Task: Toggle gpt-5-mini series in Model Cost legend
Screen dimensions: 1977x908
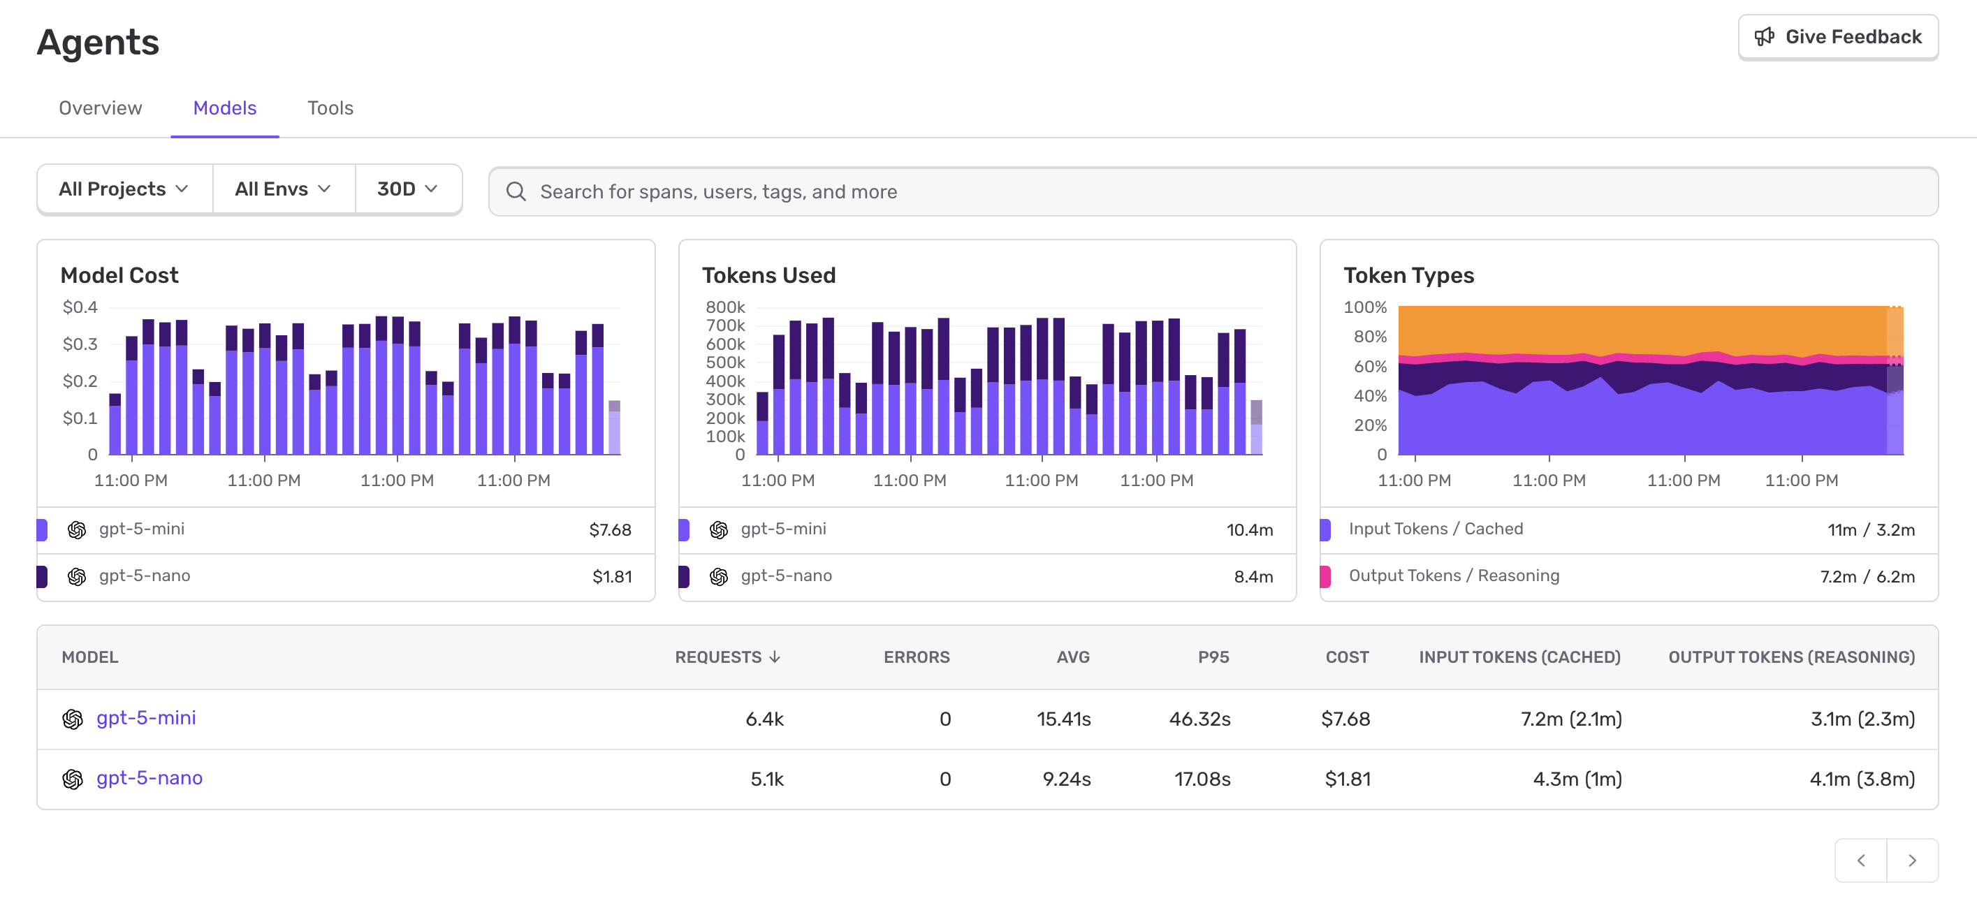Action: coord(142,529)
